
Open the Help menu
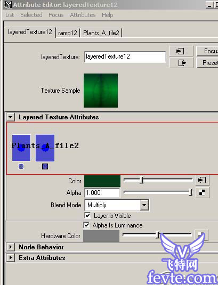point(108,15)
